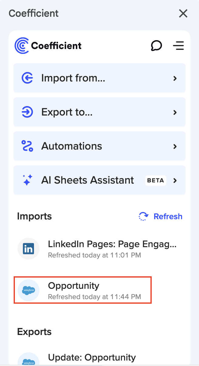Click the LinkedIn import icon
Image resolution: width=199 pixels, height=366 pixels.
click(x=29, y=249)
